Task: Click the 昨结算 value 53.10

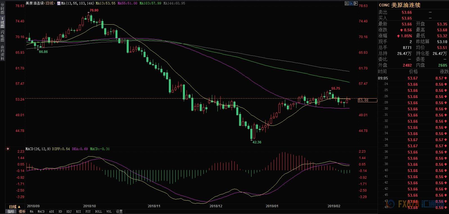Action: click(x=442, y=42)
